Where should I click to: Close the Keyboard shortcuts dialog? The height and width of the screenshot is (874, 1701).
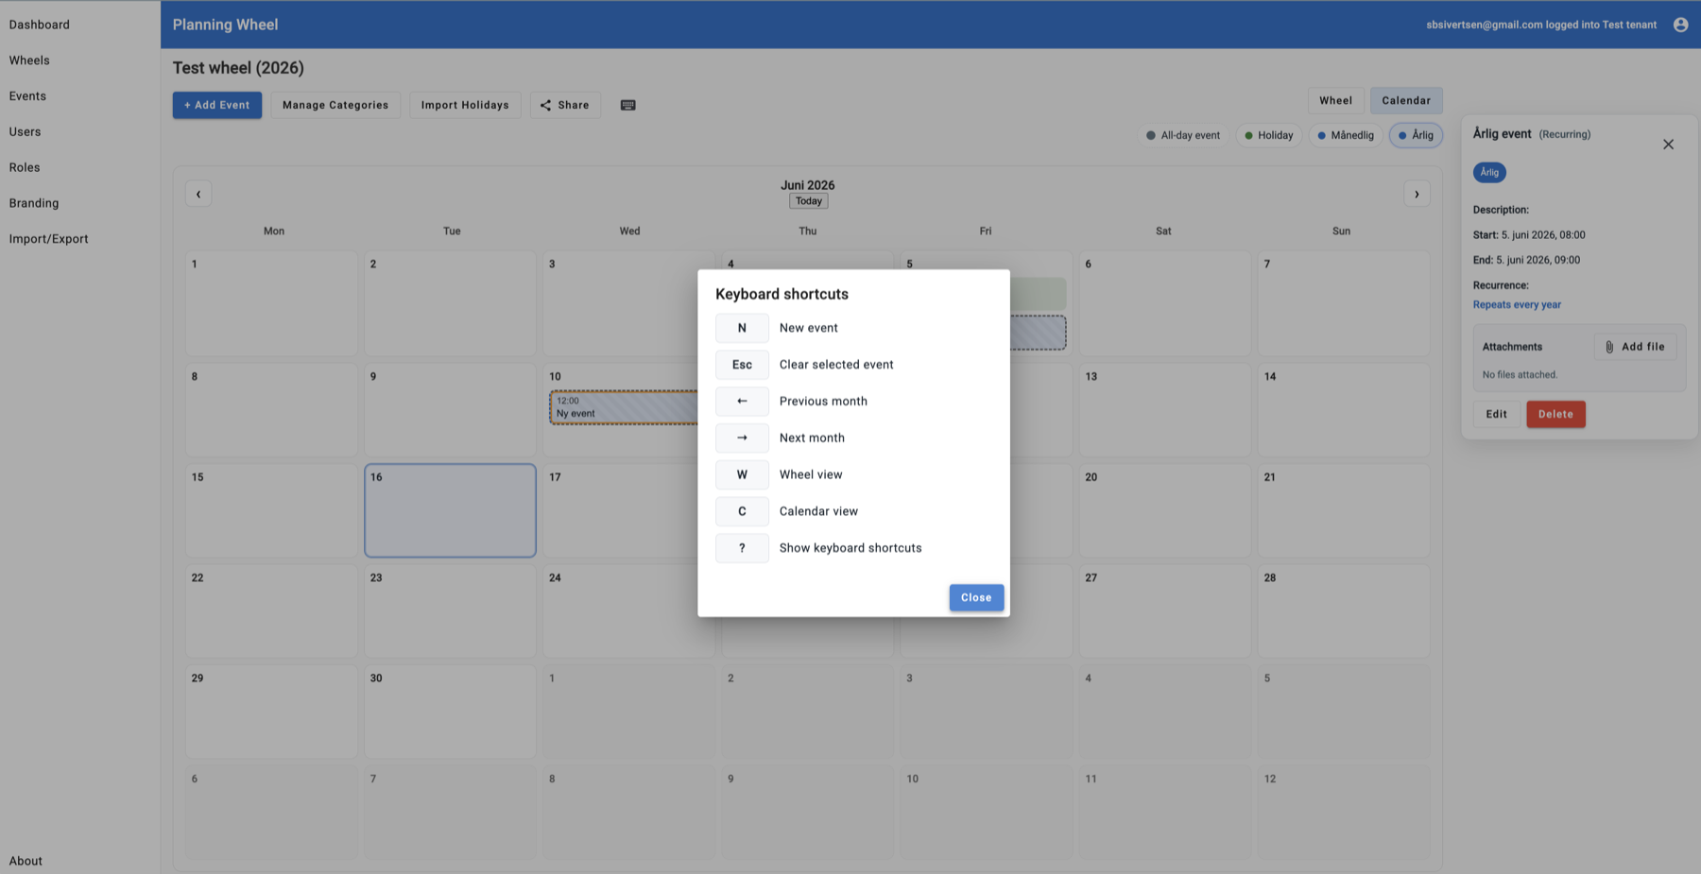point(976,597)
